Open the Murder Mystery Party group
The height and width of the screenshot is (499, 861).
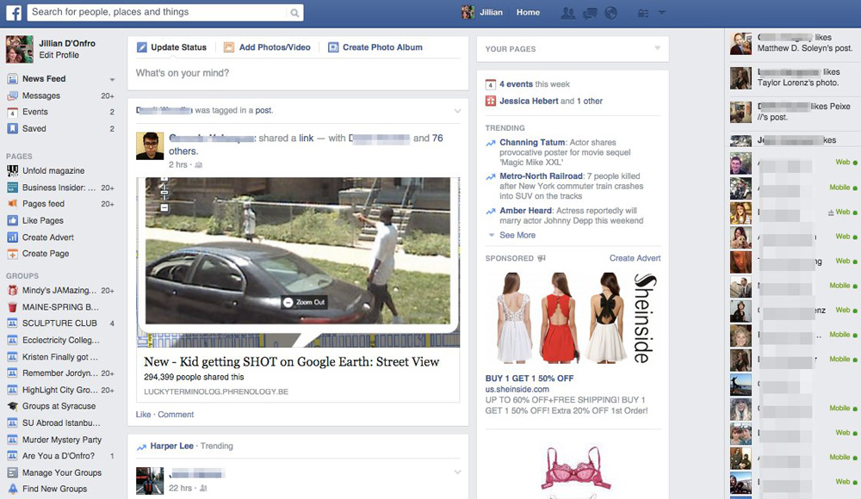(x=60, y=440)
